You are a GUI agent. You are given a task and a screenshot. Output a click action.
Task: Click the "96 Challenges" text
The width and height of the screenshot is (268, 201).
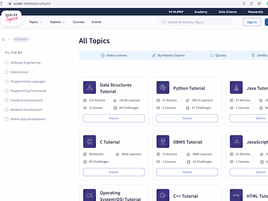pyautogui.click(x=98, y=162)
